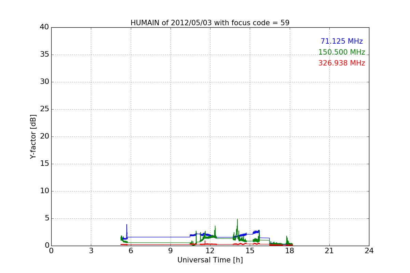Click the x-axis tick label '3'
The width and height of the screenshot is (410, 273).
[91, 251]
